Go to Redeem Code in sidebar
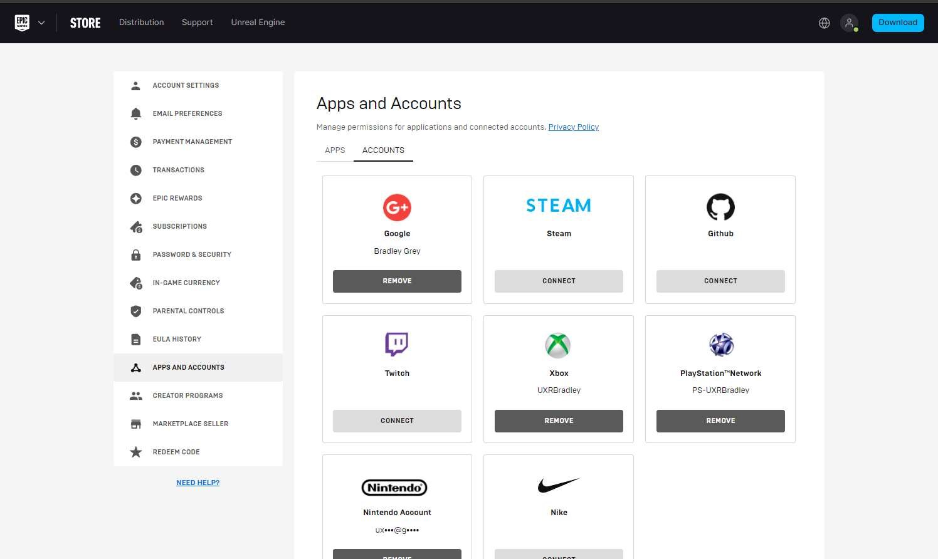The width and height of the screenshot is (938, 559). [198, 452]
